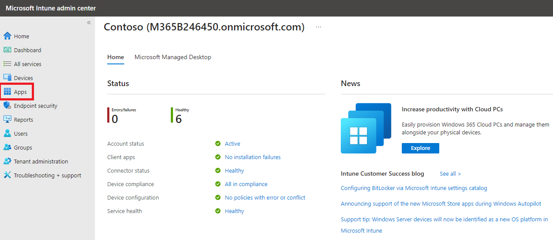Viewport: 553px width, 240px height.
Task: Go to Devices in the sidebar
Action: (24, 78)
